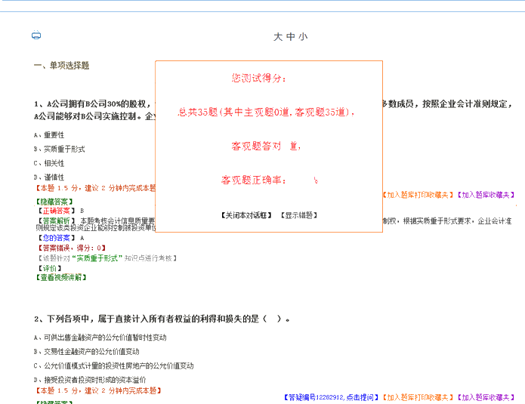Click 加入题库收藏夹 for question 1
The image size is (525, 404).
click(487, 195)
